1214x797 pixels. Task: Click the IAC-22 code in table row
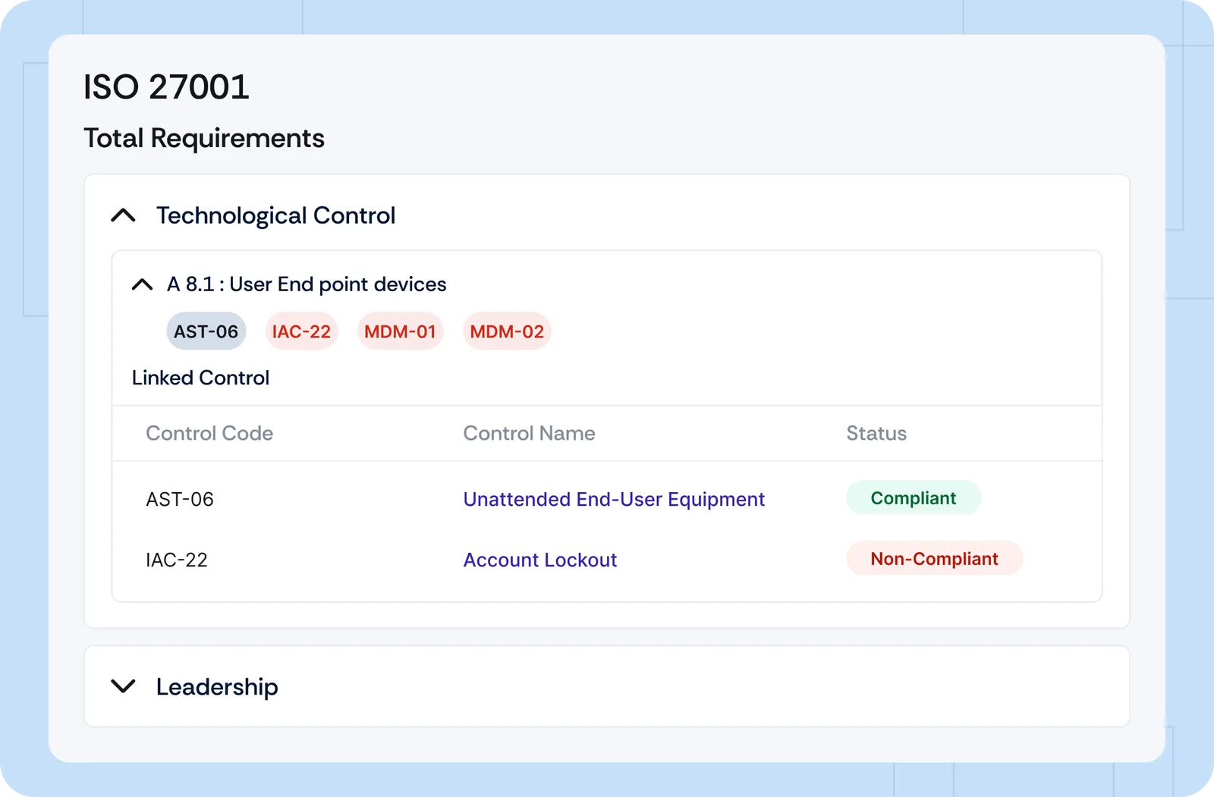[x=177, y=560]
